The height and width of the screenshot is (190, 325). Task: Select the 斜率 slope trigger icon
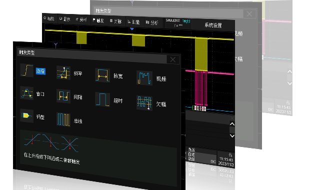click(63, 72)
